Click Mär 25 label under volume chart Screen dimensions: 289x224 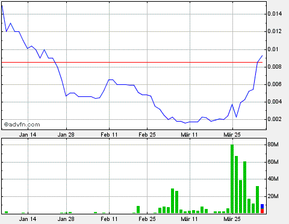coord(232,219)
